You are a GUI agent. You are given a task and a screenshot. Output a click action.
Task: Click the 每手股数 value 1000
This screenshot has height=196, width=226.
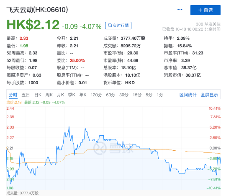(x=33, y=83)
